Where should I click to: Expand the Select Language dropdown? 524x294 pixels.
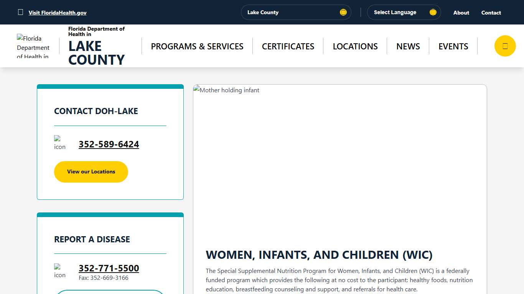pyautogui.click(x=404, y=12)
